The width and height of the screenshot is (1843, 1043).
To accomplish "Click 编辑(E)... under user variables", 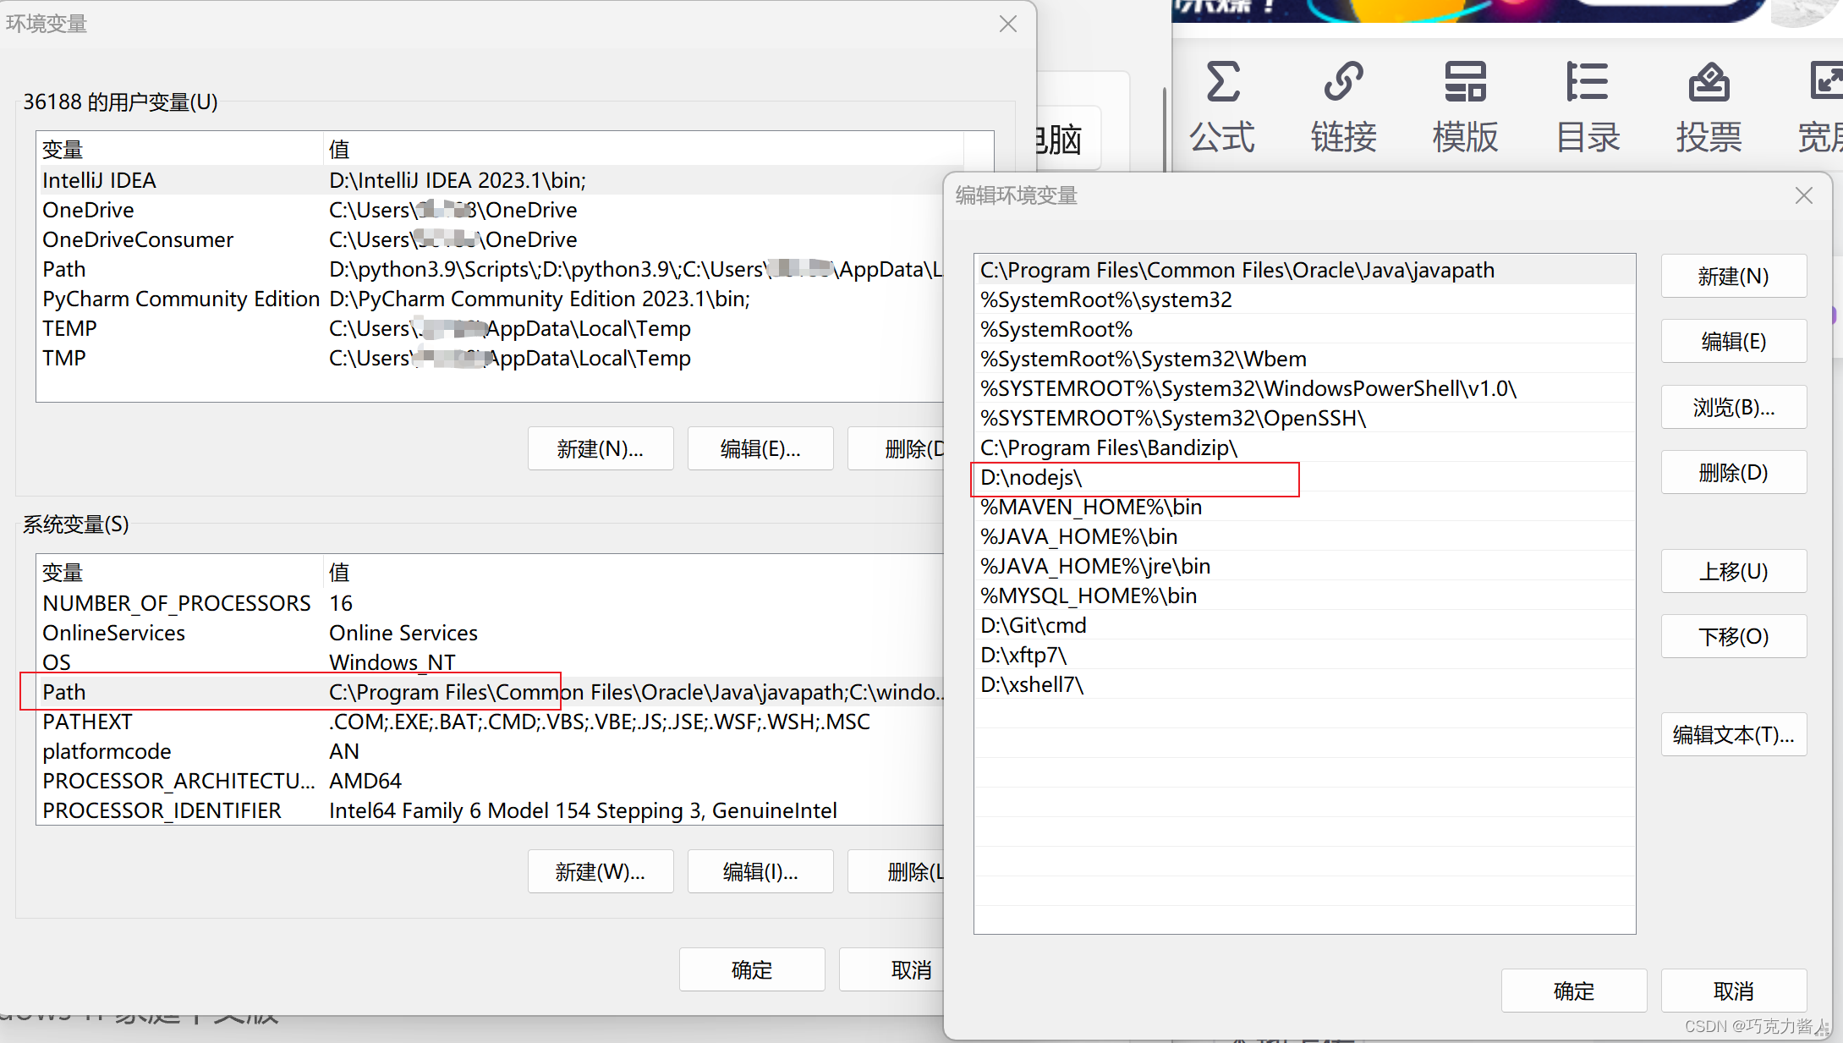I will (x=760, y=448).
